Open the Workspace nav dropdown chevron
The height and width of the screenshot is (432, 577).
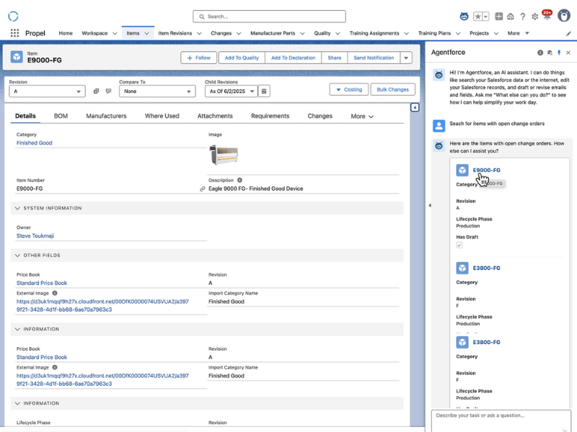click(115, 33)
